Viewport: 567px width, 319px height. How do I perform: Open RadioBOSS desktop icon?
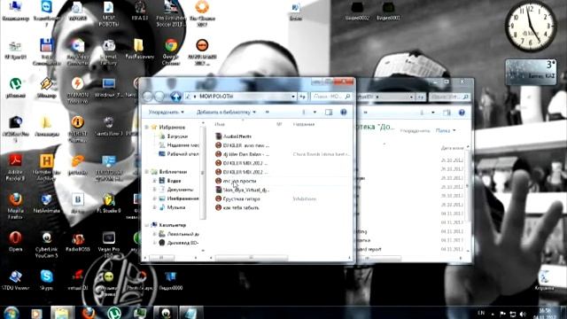[x=77, y=241]
